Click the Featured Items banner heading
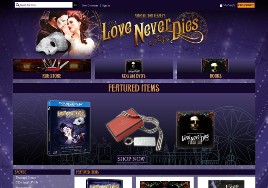268x188 pixels. tap(134, 88)
